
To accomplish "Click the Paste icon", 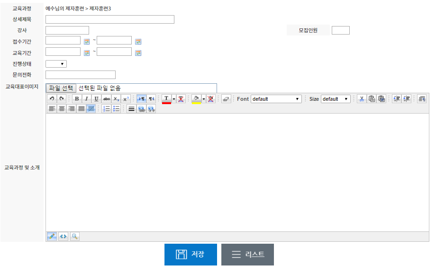I will click(372, 99).
